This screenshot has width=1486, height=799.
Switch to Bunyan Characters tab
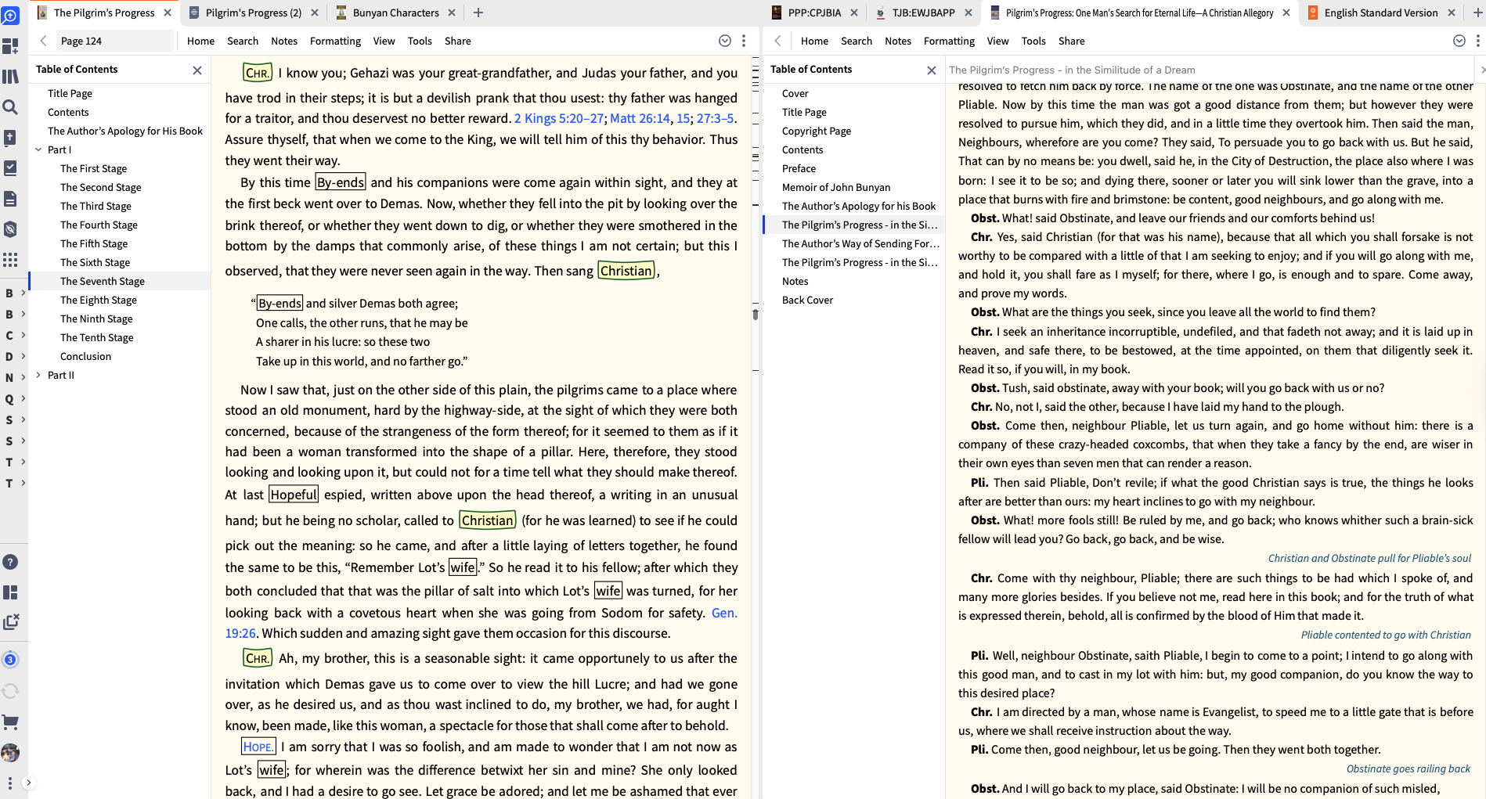[395, 13]
